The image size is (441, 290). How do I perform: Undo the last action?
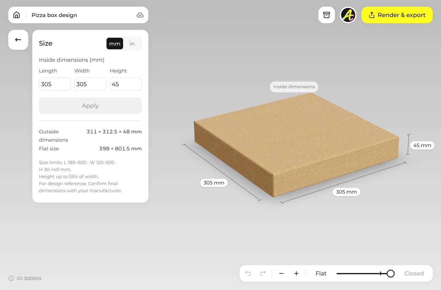pos(248,273)
